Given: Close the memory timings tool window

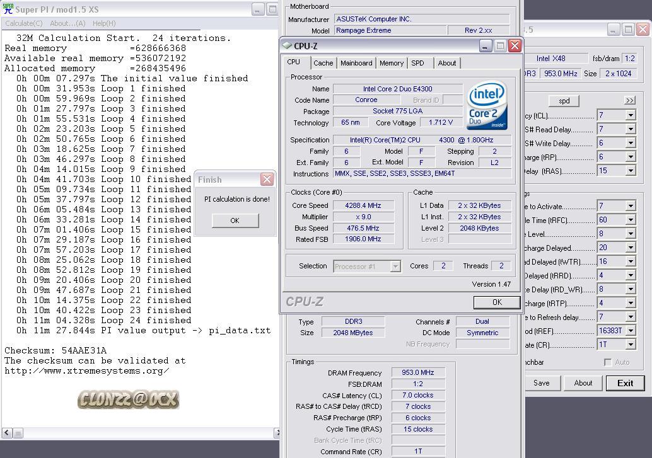Looking at the screenshot, I should tap(643, 29).
